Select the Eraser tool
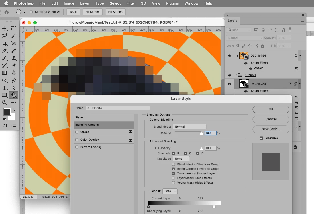This screenshot has height=214, width=314. coord(14,66)
